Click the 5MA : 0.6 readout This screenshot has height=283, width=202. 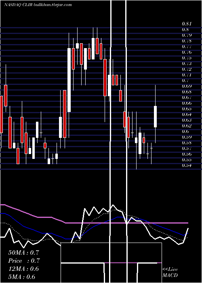[x=22, y=277]
